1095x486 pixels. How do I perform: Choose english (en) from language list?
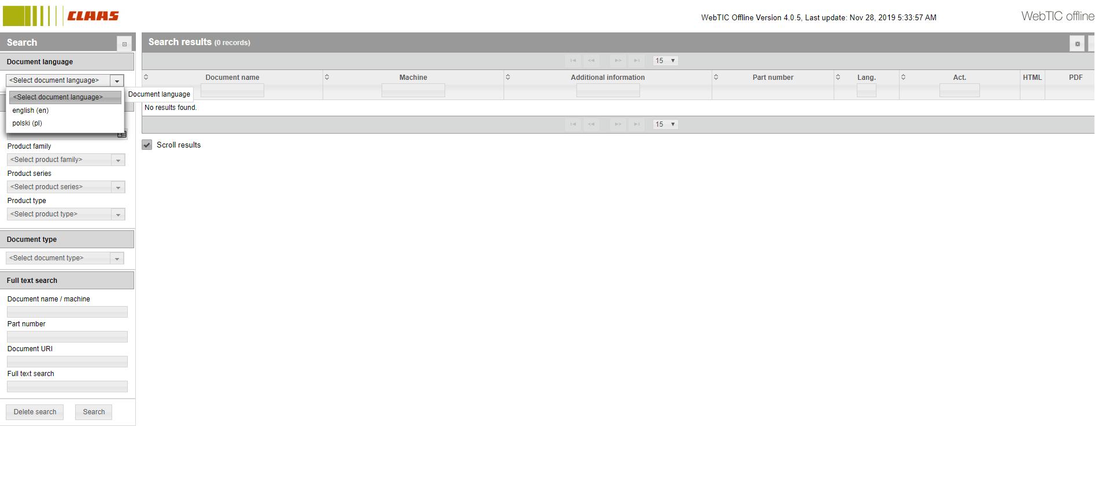(65, 111)
